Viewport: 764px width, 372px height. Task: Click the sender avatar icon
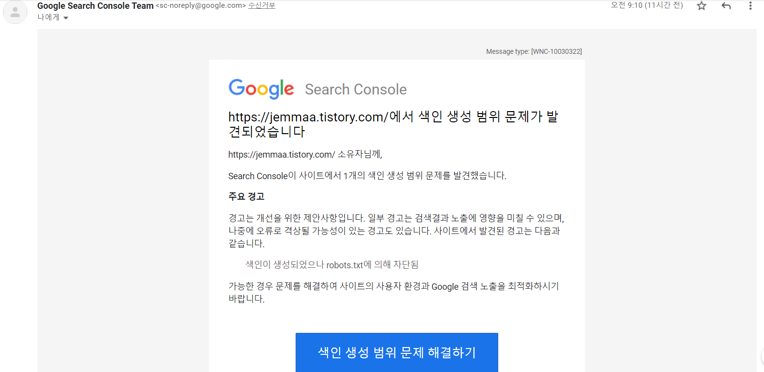click(15, 12)
